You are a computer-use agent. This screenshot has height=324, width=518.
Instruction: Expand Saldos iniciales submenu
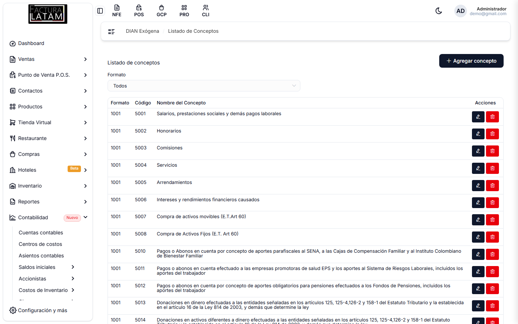click(47, 267)
